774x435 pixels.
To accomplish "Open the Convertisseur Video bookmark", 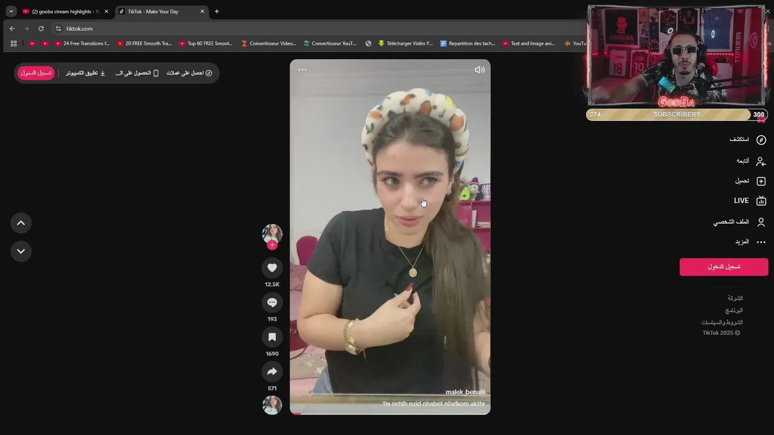I will 268,43.
